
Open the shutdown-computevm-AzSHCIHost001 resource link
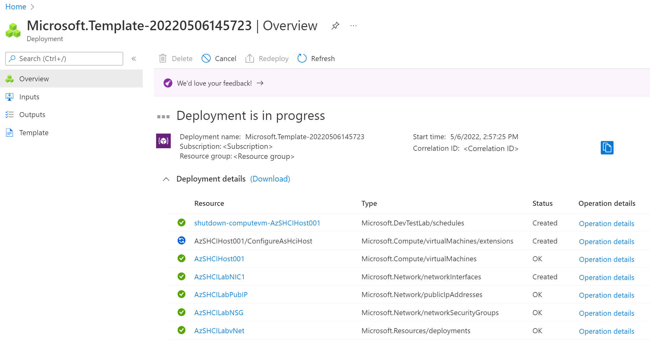[x=257, y=223]
